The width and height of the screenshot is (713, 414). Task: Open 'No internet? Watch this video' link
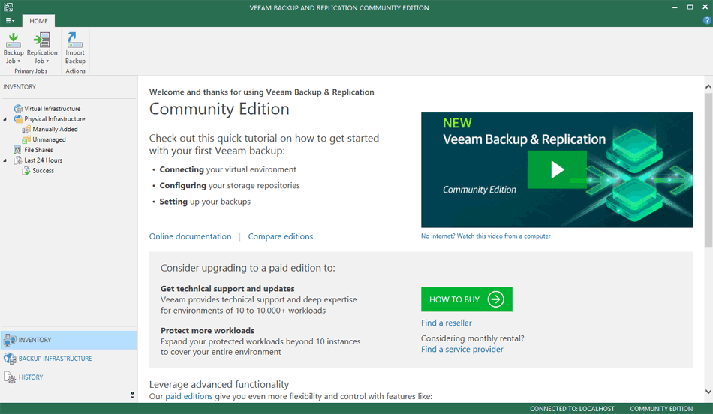[486, 235]
